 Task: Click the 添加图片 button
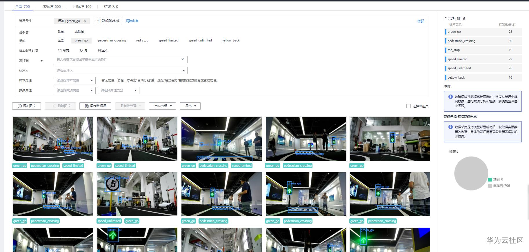26,106
